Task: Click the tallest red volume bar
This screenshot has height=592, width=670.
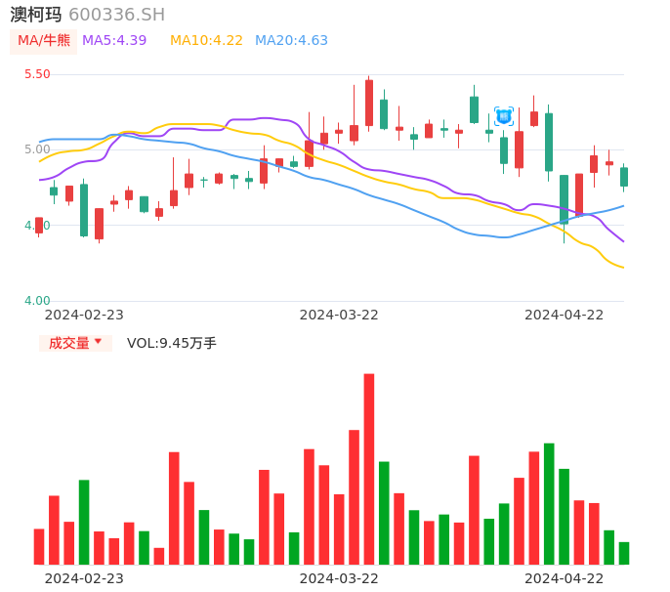Action: pos(369,468)
